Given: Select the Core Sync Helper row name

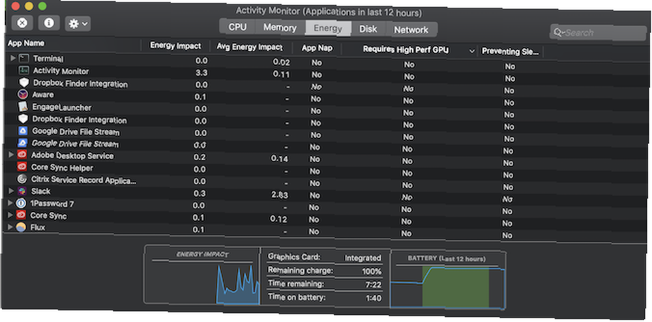Looking at the screenshot, I should (62, 168).
